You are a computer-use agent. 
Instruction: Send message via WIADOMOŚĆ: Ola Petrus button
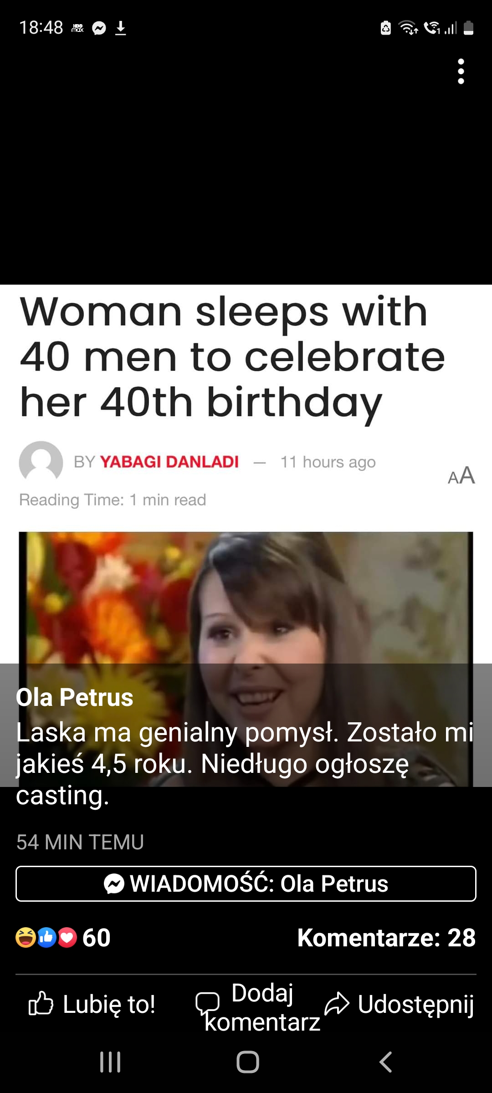(x=246, y=884)
